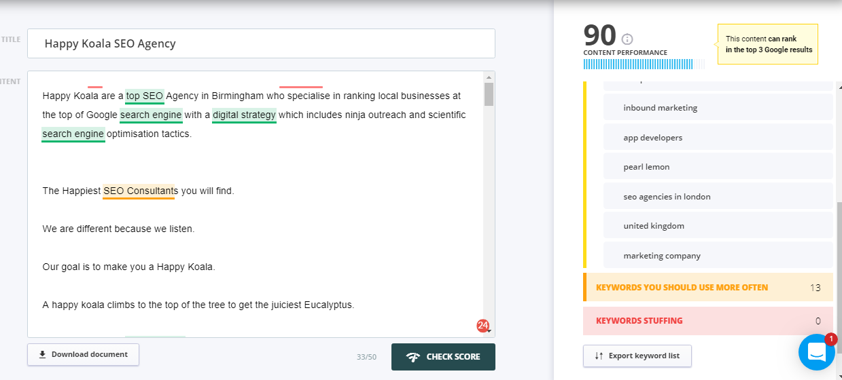Image resolution: width=842 pixels, height=380 pixels.
Task: Click the line Our goal is to make you a Happy Koala
Action: point(128,267)
